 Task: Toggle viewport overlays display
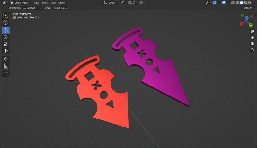tap(223, 3)
